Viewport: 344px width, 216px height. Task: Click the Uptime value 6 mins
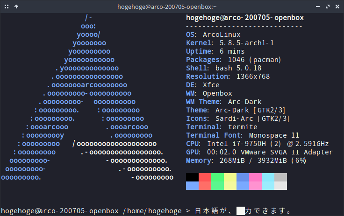[232, 51]
